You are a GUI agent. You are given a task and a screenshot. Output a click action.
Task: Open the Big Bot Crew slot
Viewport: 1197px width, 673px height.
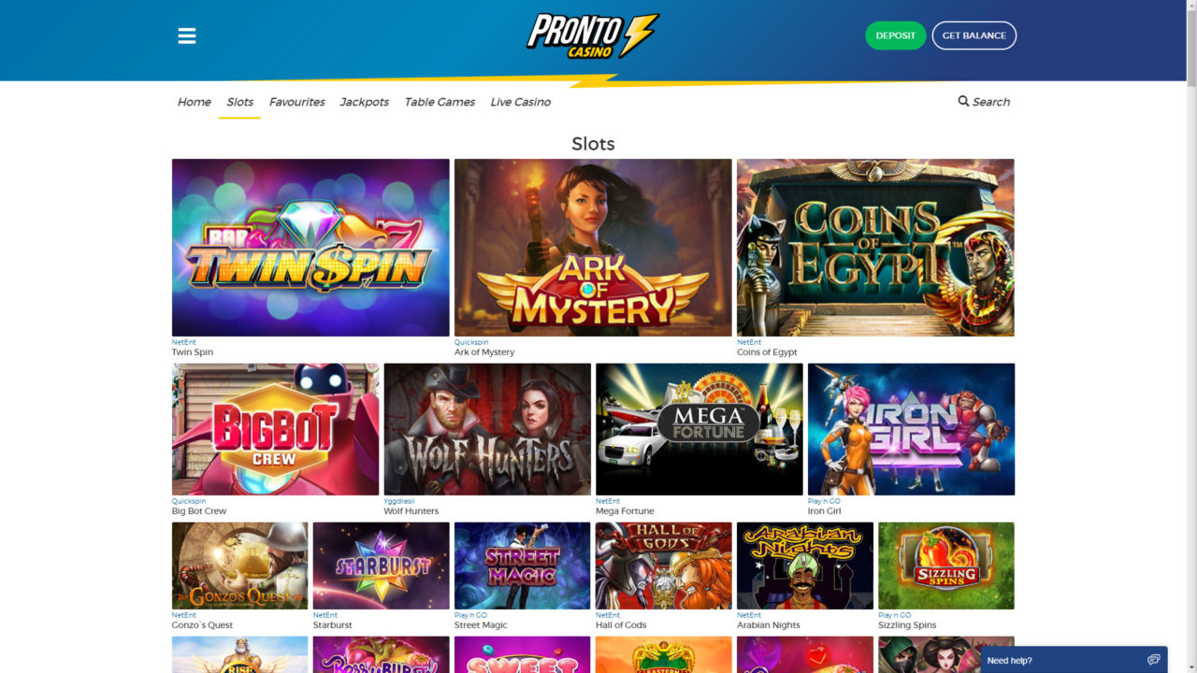[275, 429]
